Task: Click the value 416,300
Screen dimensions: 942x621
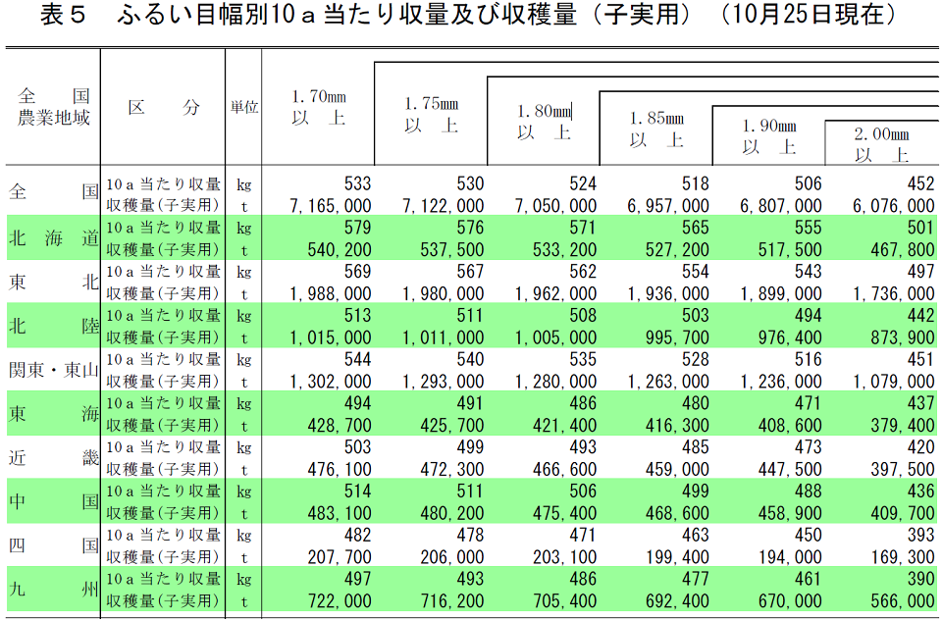Action: (677, 425)
